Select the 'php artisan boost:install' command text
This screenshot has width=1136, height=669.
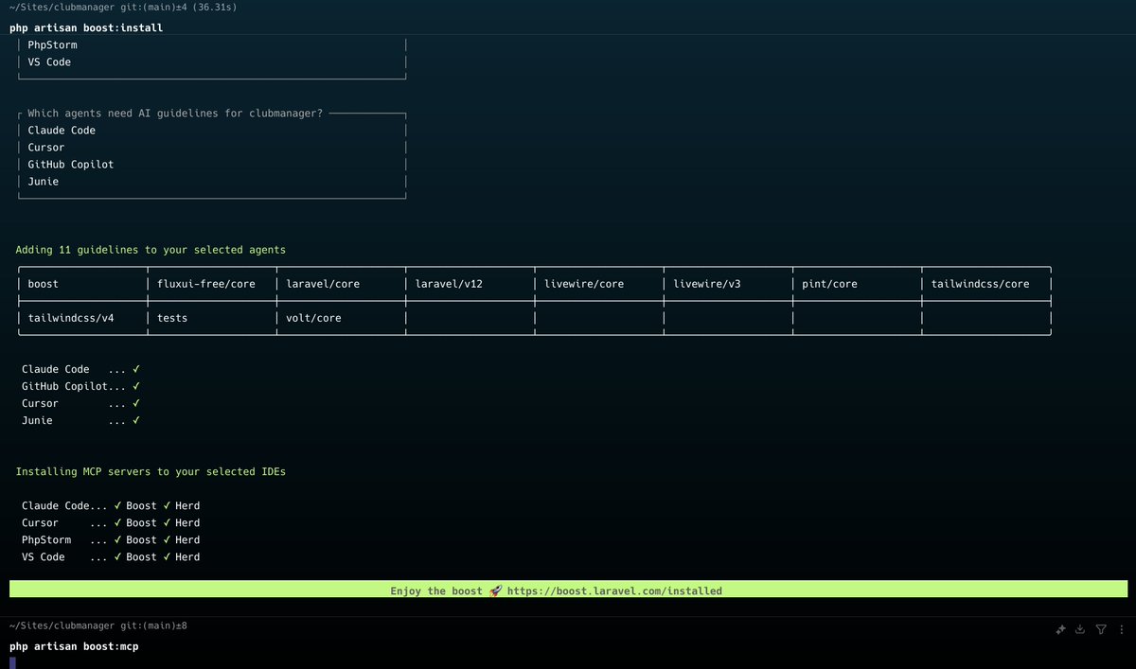(86, 28)
